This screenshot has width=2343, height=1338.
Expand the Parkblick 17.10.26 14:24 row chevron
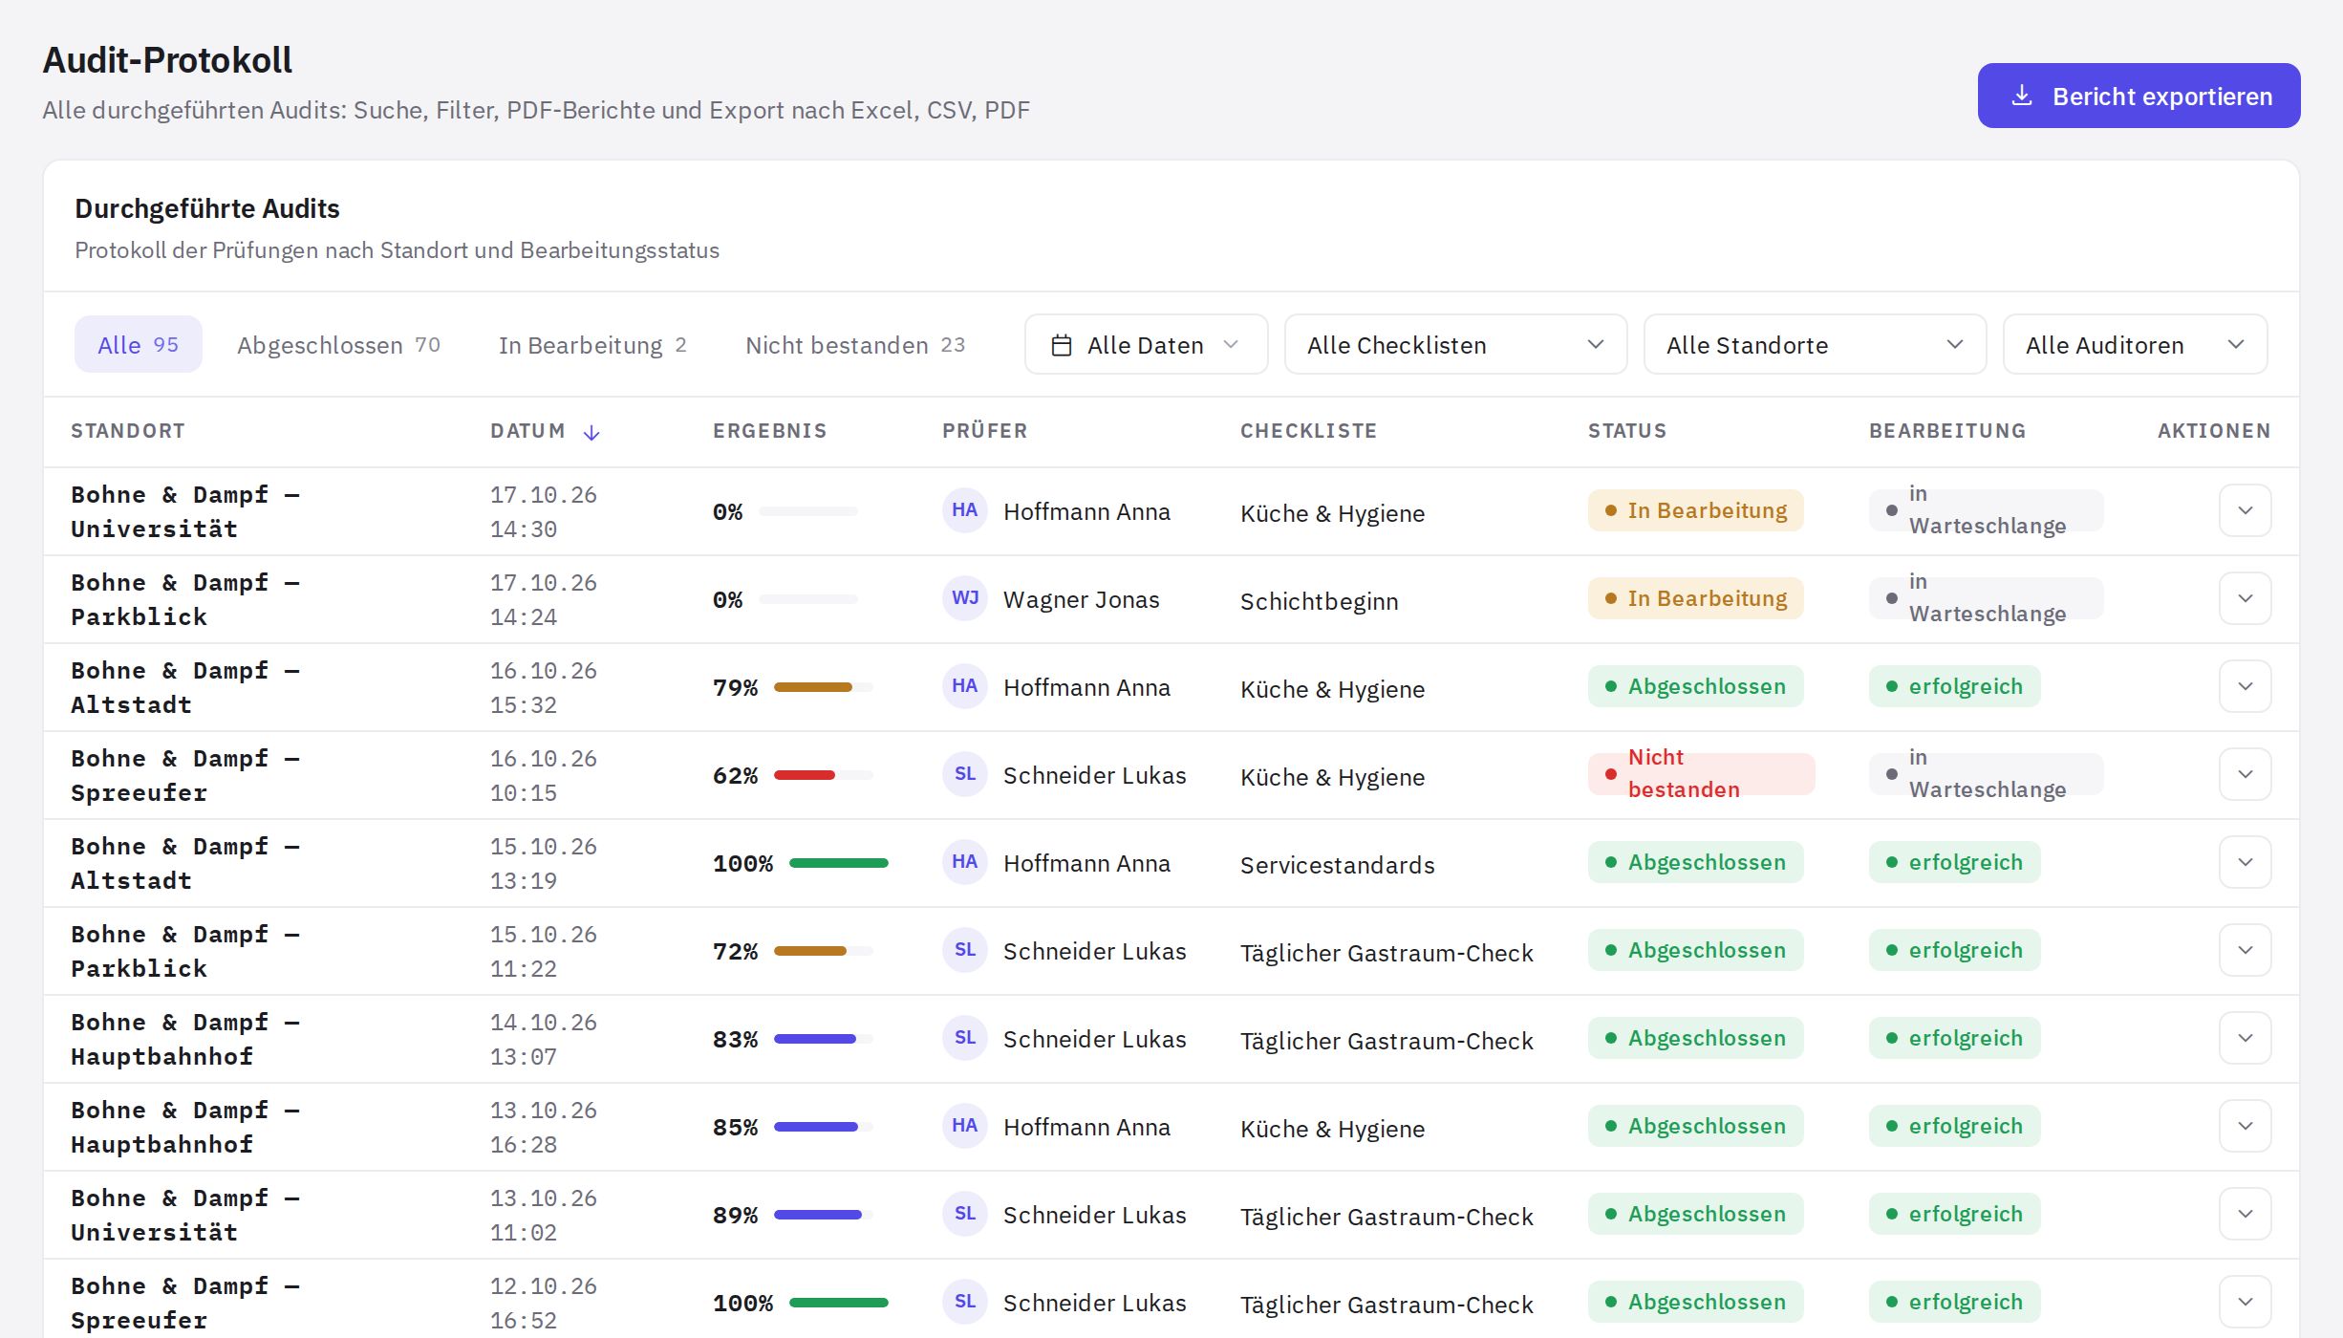(x=2245, y=598)
